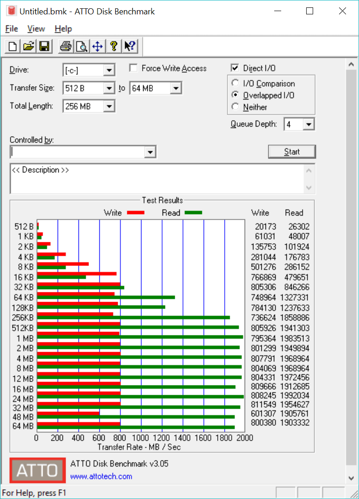Maximize the ATTO Disk Benchmark window
Image resolution: width=359 pixels, height=499 pixels.
pos(310,11)
